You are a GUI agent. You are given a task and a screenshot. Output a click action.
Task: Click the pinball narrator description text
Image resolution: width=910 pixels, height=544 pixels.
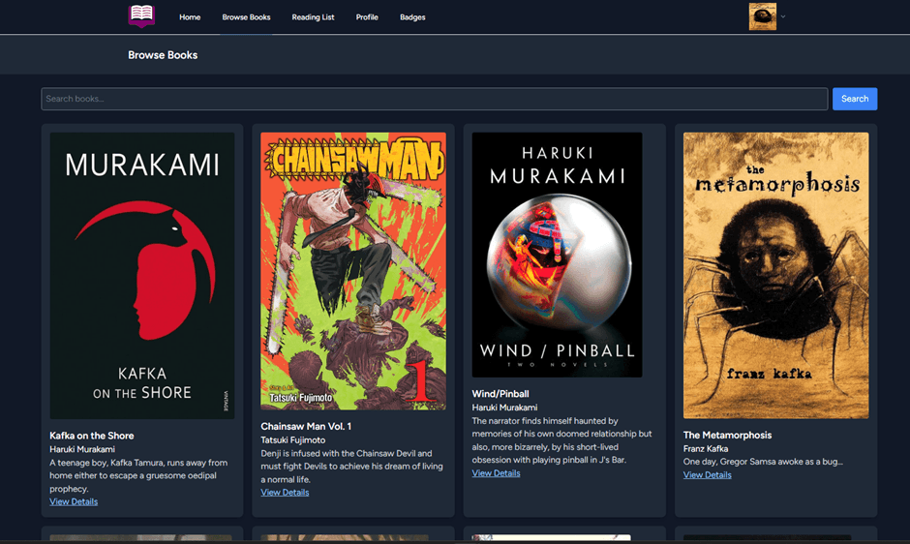pos(561,440)
